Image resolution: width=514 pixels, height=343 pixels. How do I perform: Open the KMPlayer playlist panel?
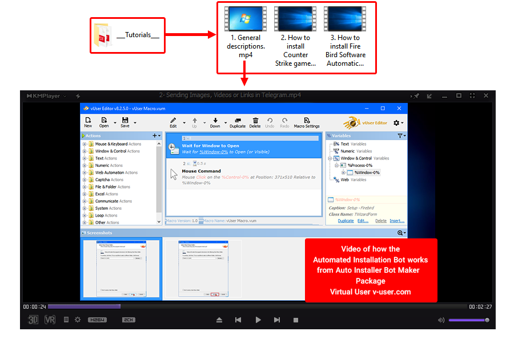(x=66, y=320)
